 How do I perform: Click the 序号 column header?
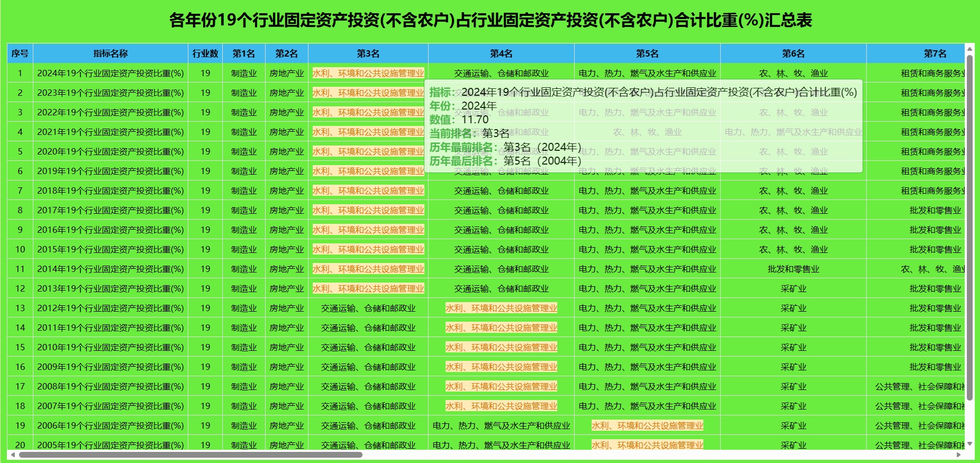(x=20, y=53)
